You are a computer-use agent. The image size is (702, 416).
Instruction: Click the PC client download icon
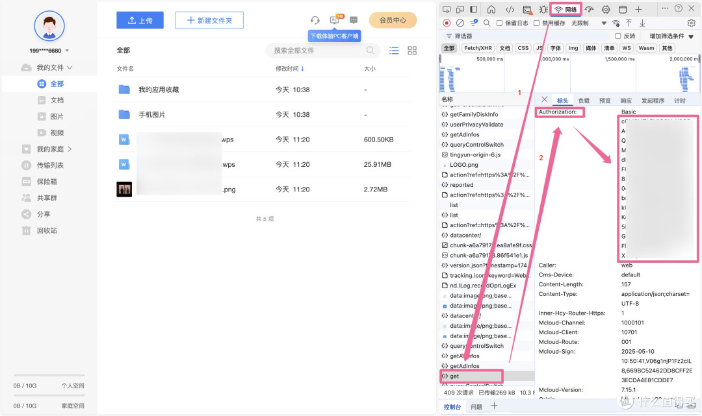coord(335,20)
